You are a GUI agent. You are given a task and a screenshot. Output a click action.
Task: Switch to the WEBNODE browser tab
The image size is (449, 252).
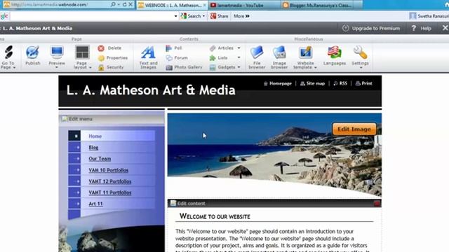[x=172, y=5]
